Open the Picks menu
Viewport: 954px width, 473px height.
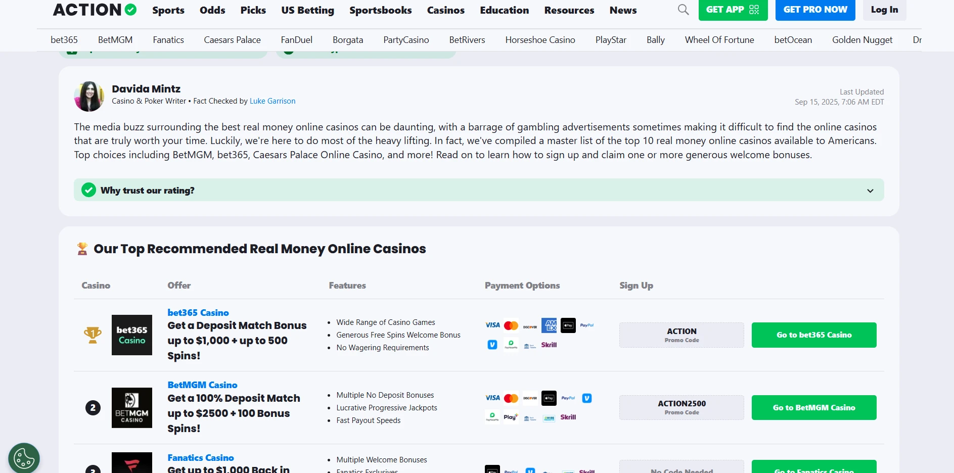tap(253, 10)
